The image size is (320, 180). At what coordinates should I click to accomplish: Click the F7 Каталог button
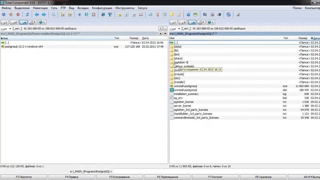tap(215, 177)
